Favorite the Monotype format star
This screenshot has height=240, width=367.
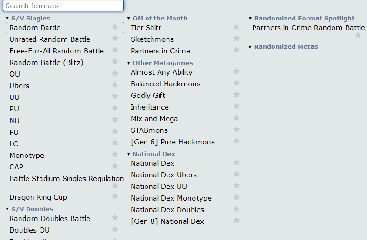[x=115, y=155]
